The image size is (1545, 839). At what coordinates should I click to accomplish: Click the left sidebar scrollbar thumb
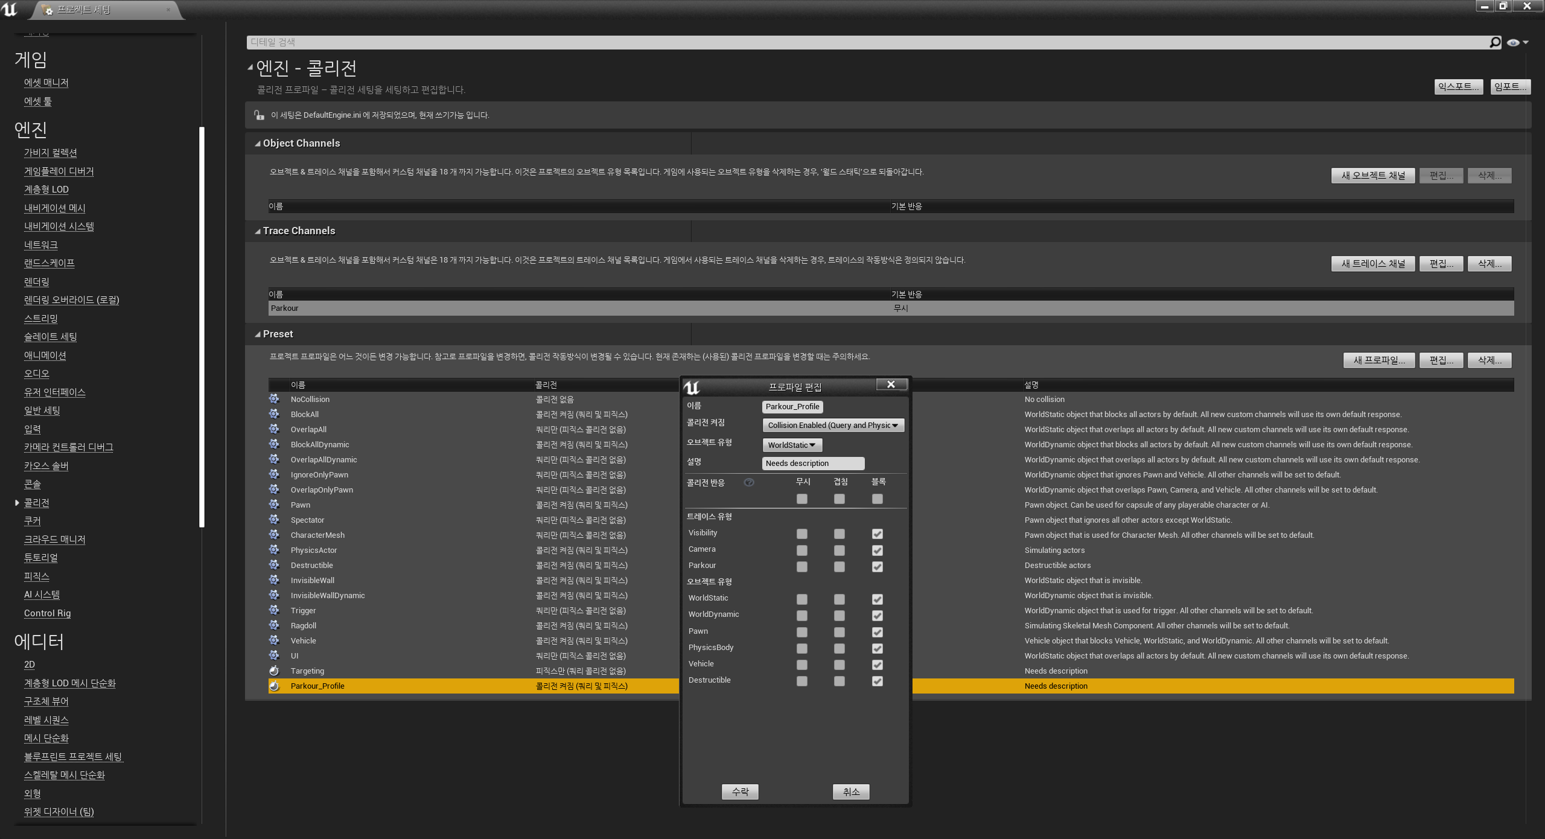point(202,326)
